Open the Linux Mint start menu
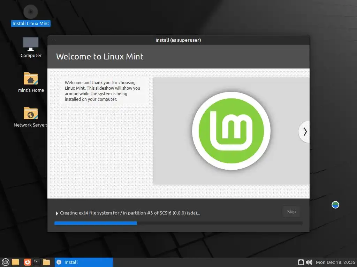 [6, 262]
